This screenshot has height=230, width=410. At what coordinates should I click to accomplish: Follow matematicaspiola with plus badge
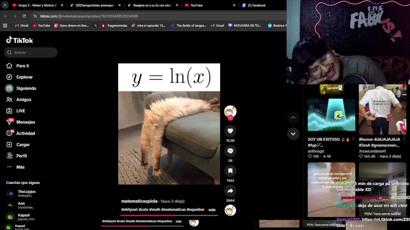[x=230, y=118]
